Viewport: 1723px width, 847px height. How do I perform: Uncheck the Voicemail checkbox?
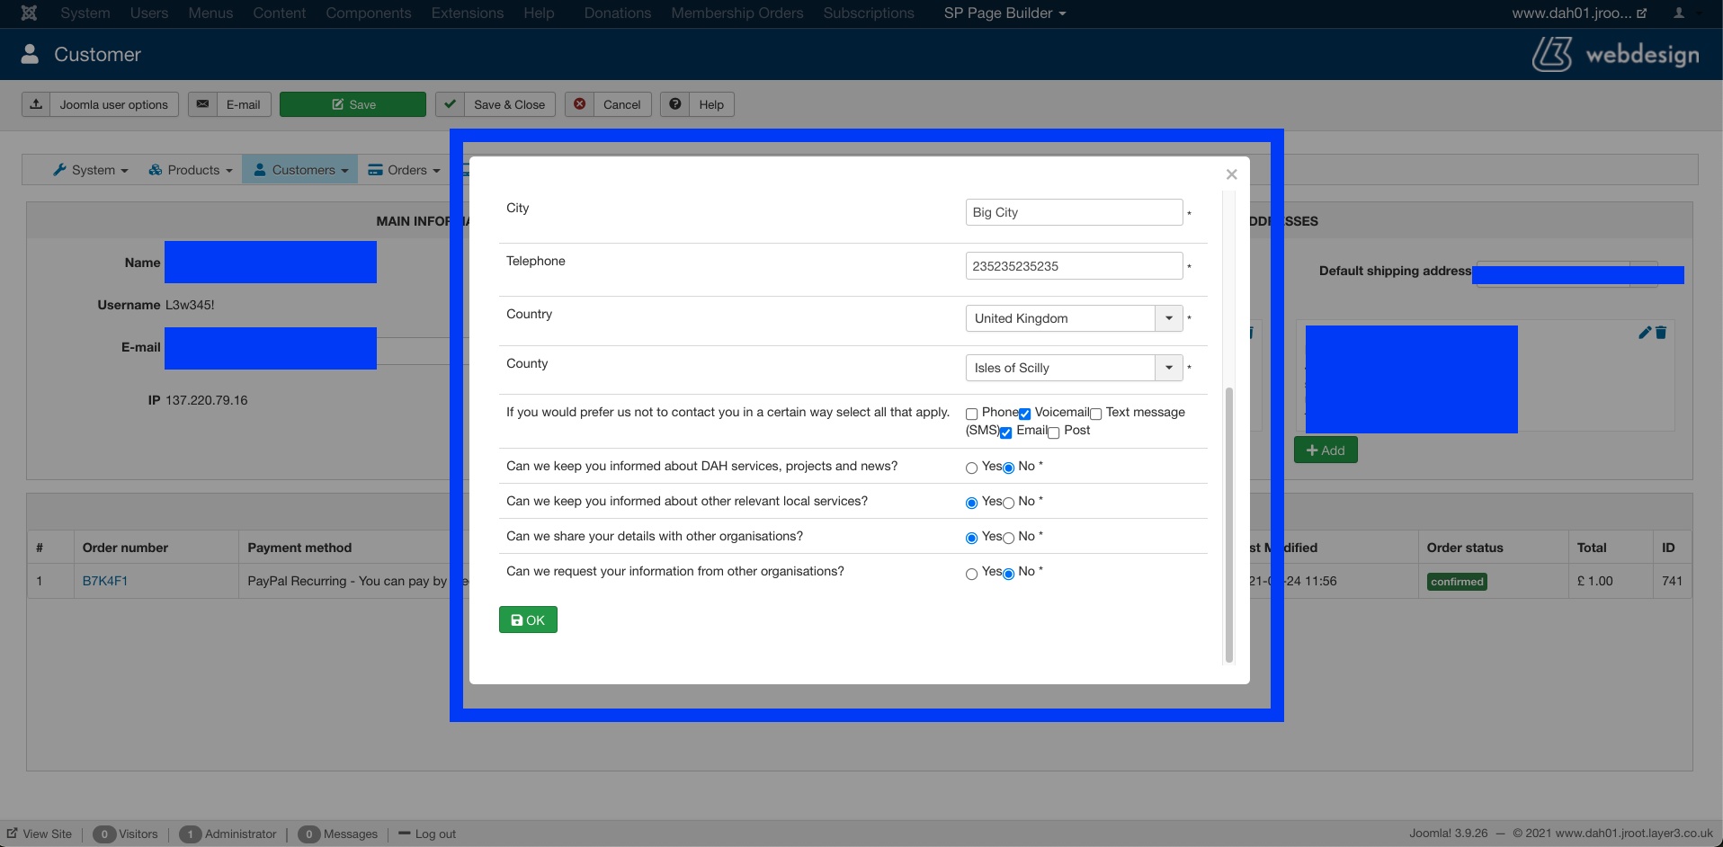click(1024, 414)
